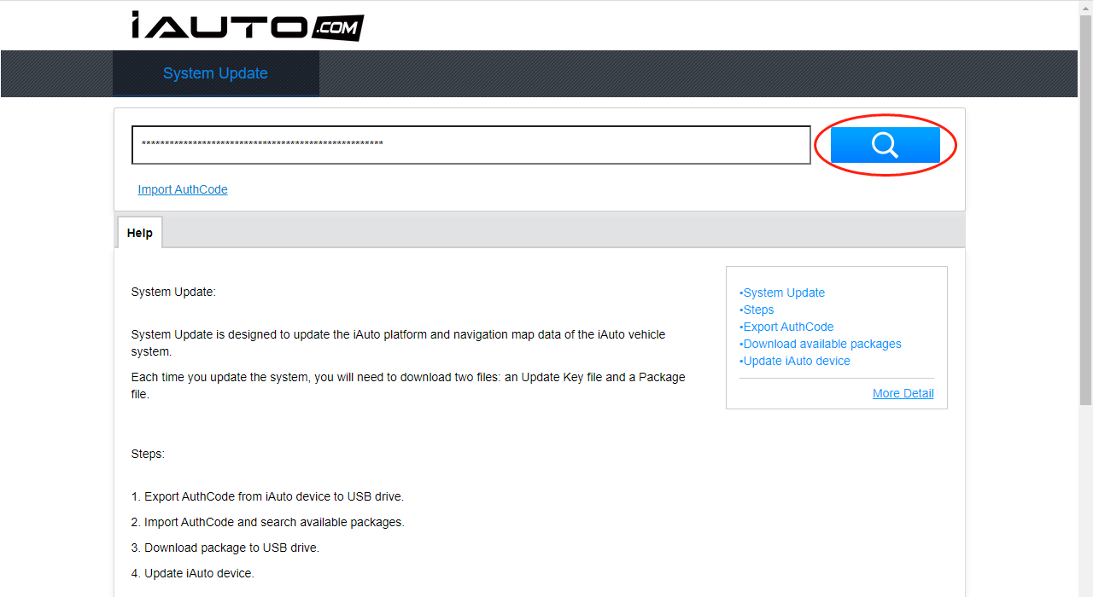1093x597 pixels.
Task: Click the page vertical scrollbar thumb
Action: pyautogui.click(x=1085, y=209)
